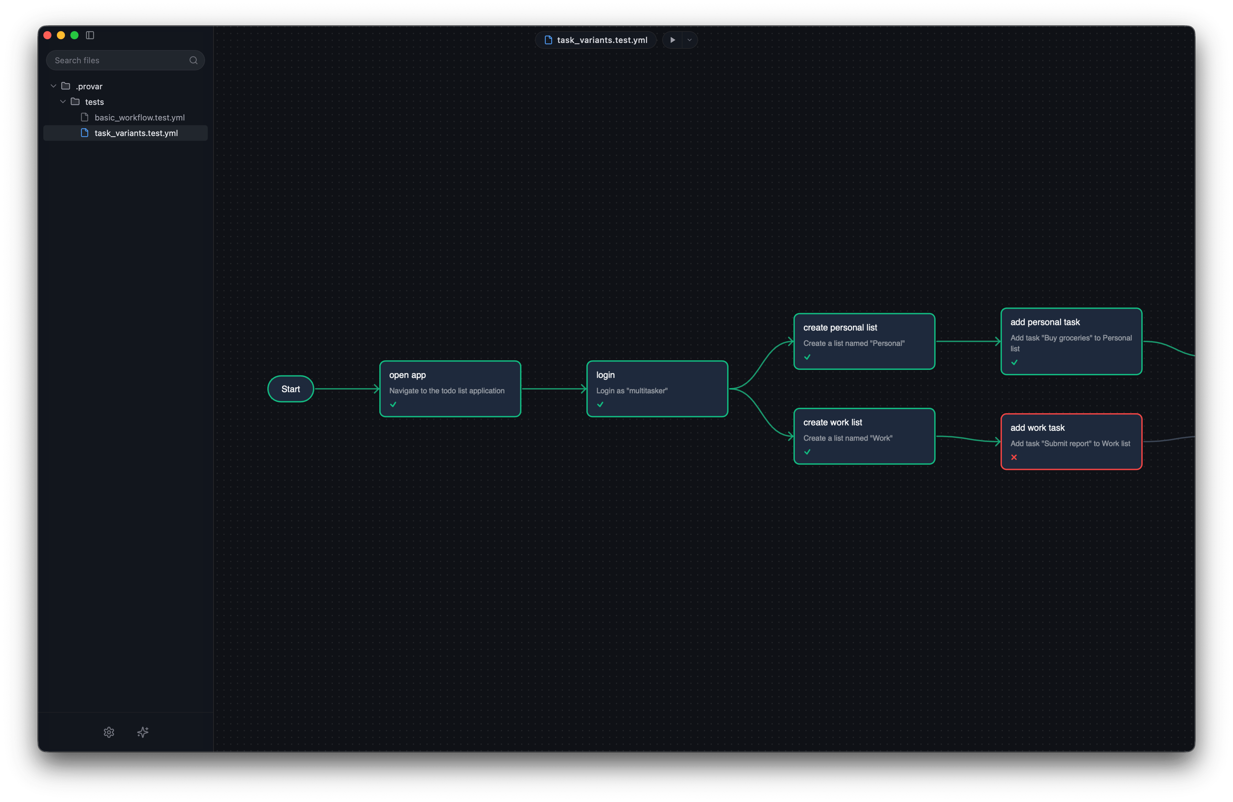Select the create personal list node
This screenshot has width=1233, height=802.
point(864,341)
